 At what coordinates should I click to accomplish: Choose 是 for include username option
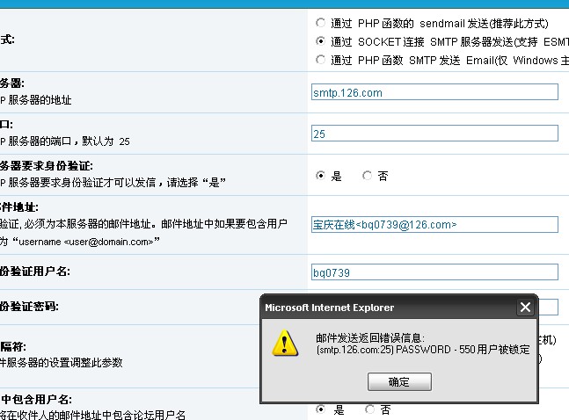(x=320, y=409)
